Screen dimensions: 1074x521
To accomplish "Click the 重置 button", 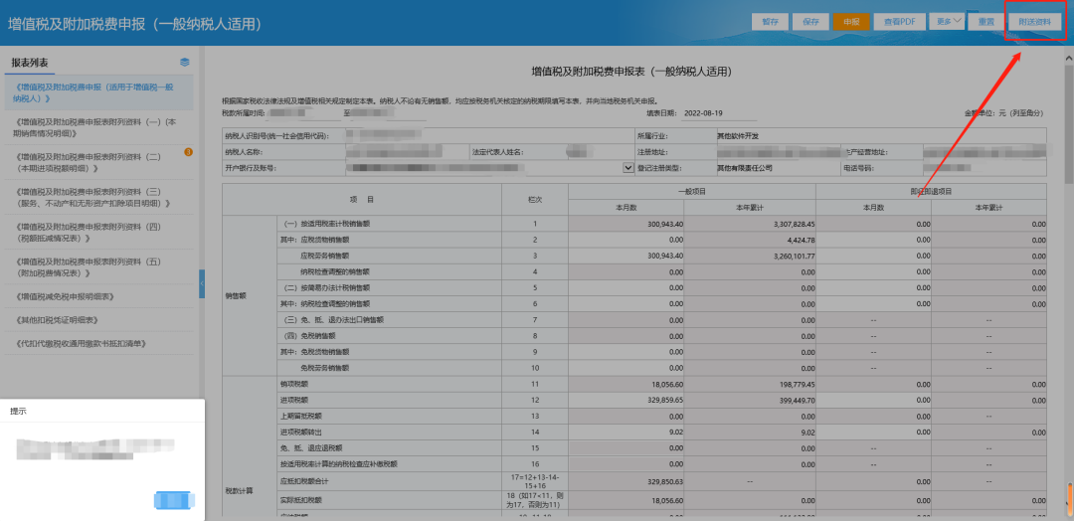I will coord(985,21).
